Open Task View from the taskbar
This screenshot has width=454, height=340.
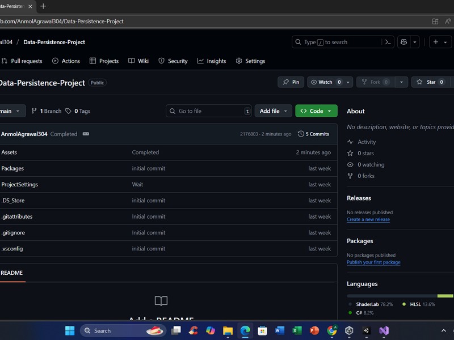click(176, 330)
